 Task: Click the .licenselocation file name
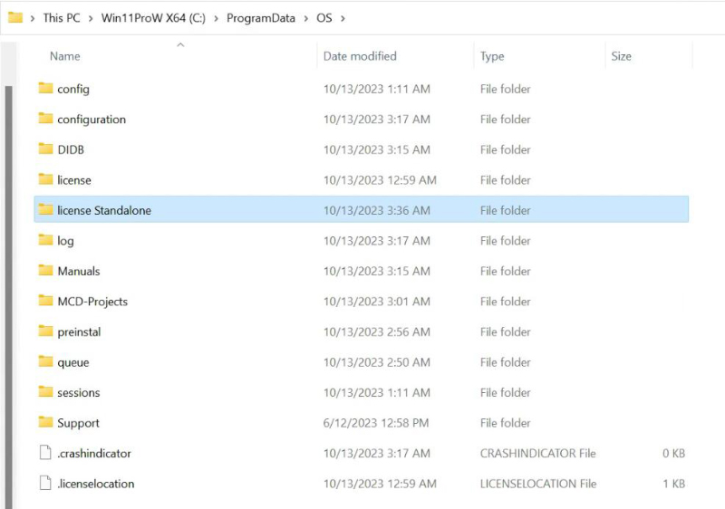[96, 484]
